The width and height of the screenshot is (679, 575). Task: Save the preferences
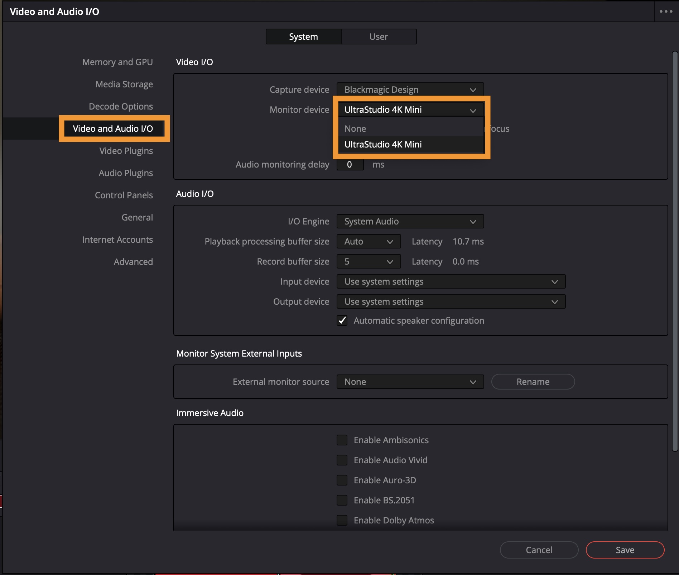click(625, 550)
